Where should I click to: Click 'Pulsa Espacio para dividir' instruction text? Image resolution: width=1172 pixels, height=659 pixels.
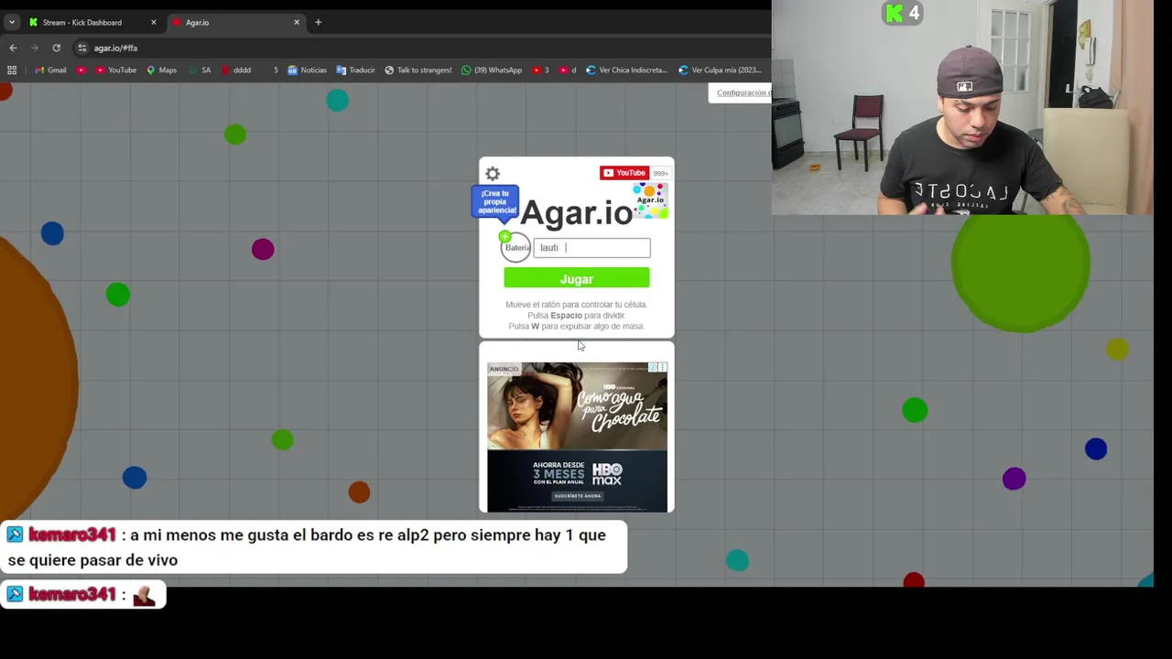click(576, 315)
